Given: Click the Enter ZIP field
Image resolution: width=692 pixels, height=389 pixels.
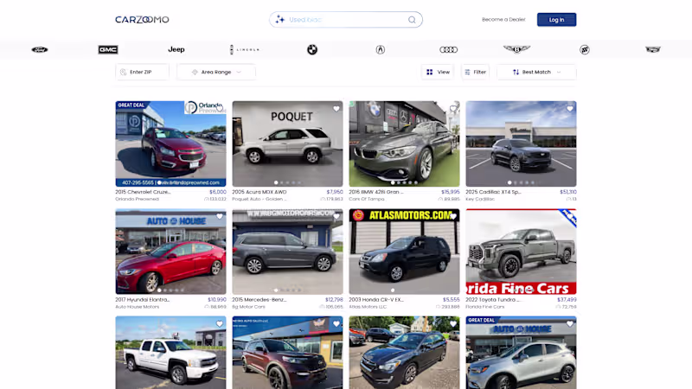Looking at the screenshot, I should coord(142,72).
